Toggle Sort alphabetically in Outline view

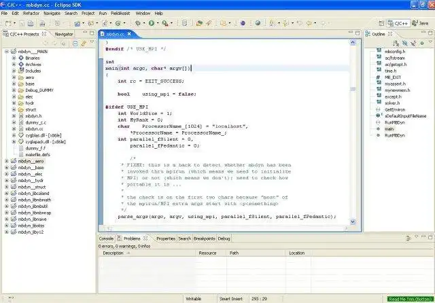396,43
